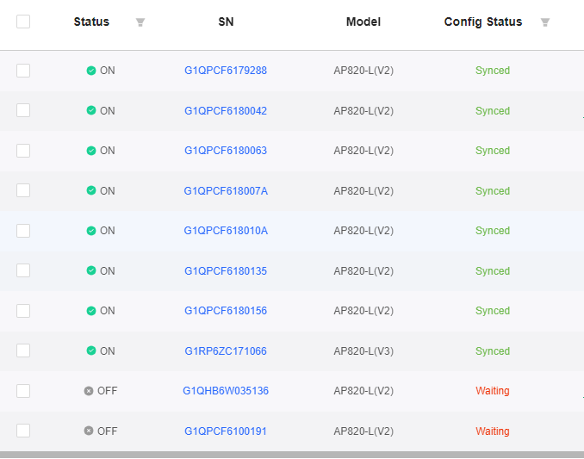
Task: Click the Model column header
Action: pos(363,22)
